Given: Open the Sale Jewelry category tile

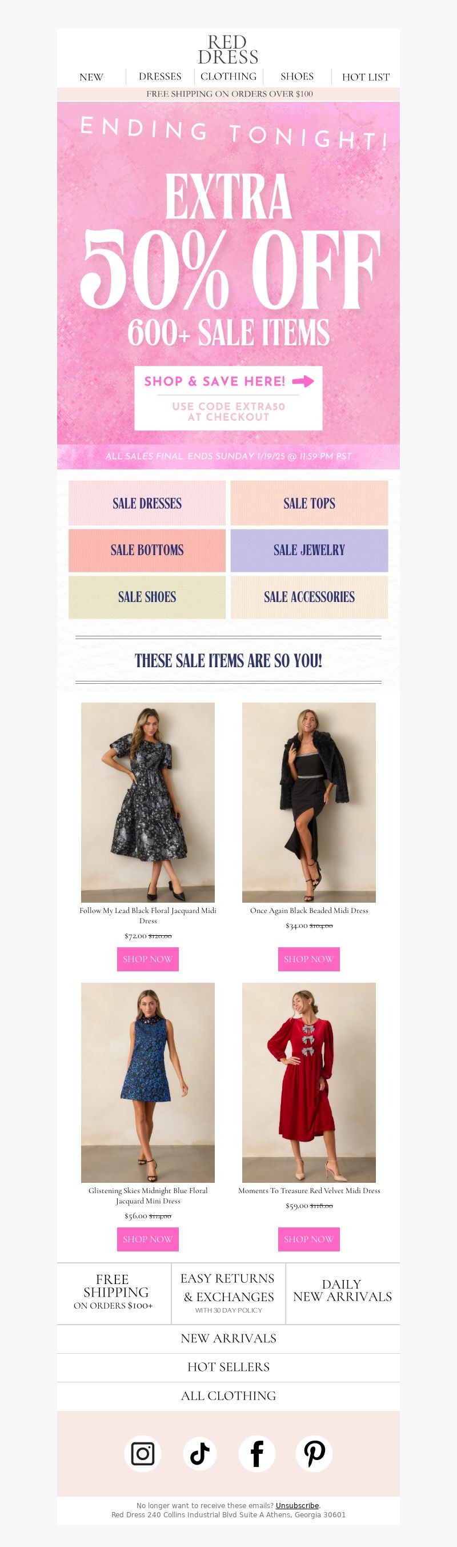Looking at the screenshot, I should click(310, 550).
